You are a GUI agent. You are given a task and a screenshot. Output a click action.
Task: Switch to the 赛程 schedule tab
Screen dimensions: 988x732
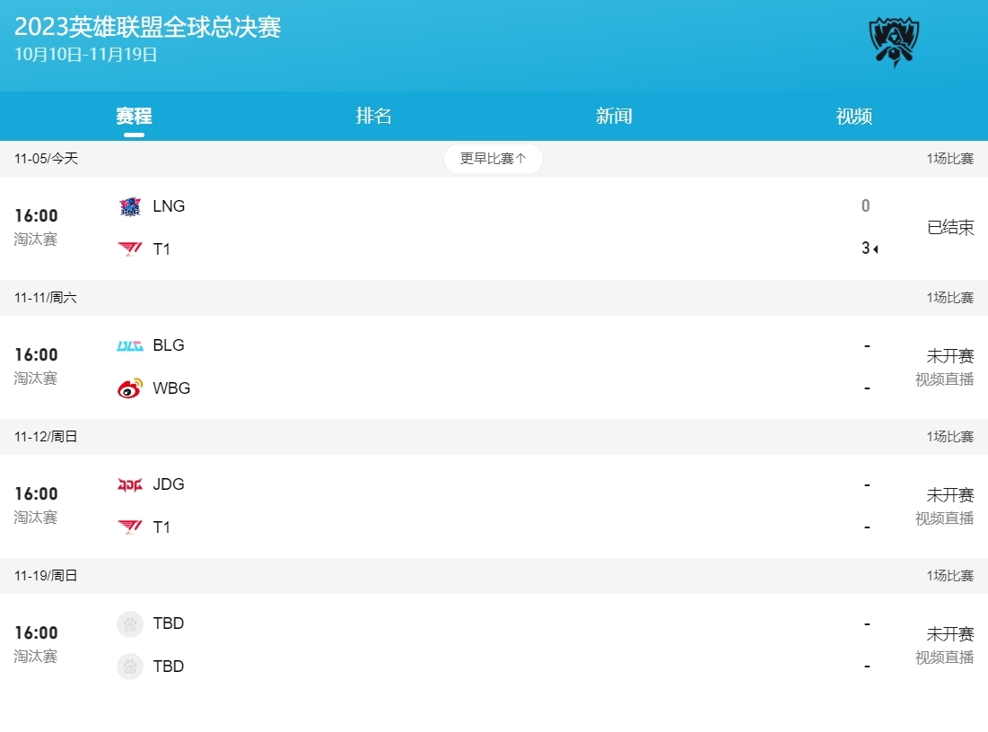tap(134, 116)
